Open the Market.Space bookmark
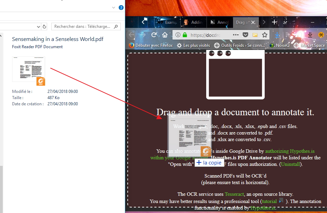The image size is (327, 213). tap(309, 45)
